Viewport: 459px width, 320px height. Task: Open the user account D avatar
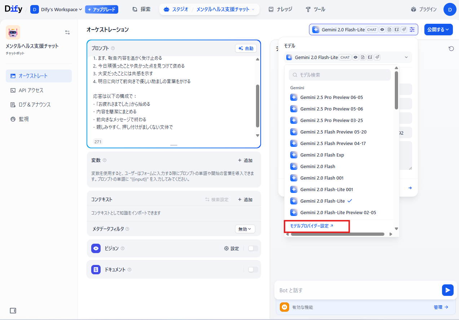point(450,9)
